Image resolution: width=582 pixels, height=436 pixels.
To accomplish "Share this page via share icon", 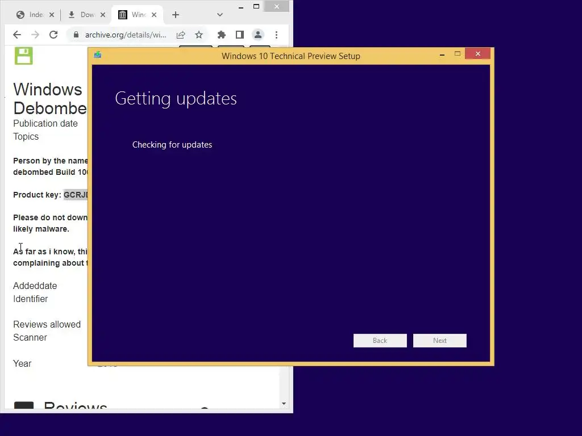I will 181,35.
